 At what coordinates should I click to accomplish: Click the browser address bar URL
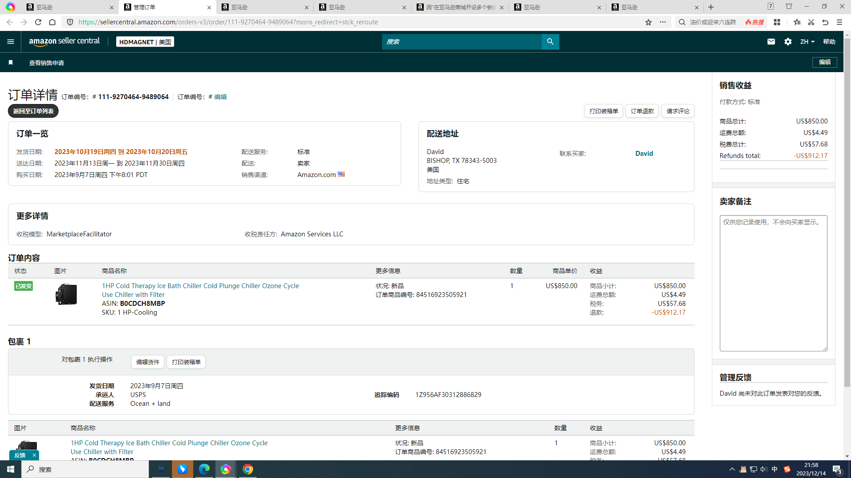(x=228, y=22)
